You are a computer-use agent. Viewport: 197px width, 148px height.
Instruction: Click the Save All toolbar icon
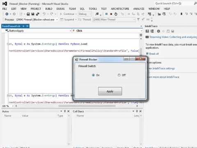point(38,14)
